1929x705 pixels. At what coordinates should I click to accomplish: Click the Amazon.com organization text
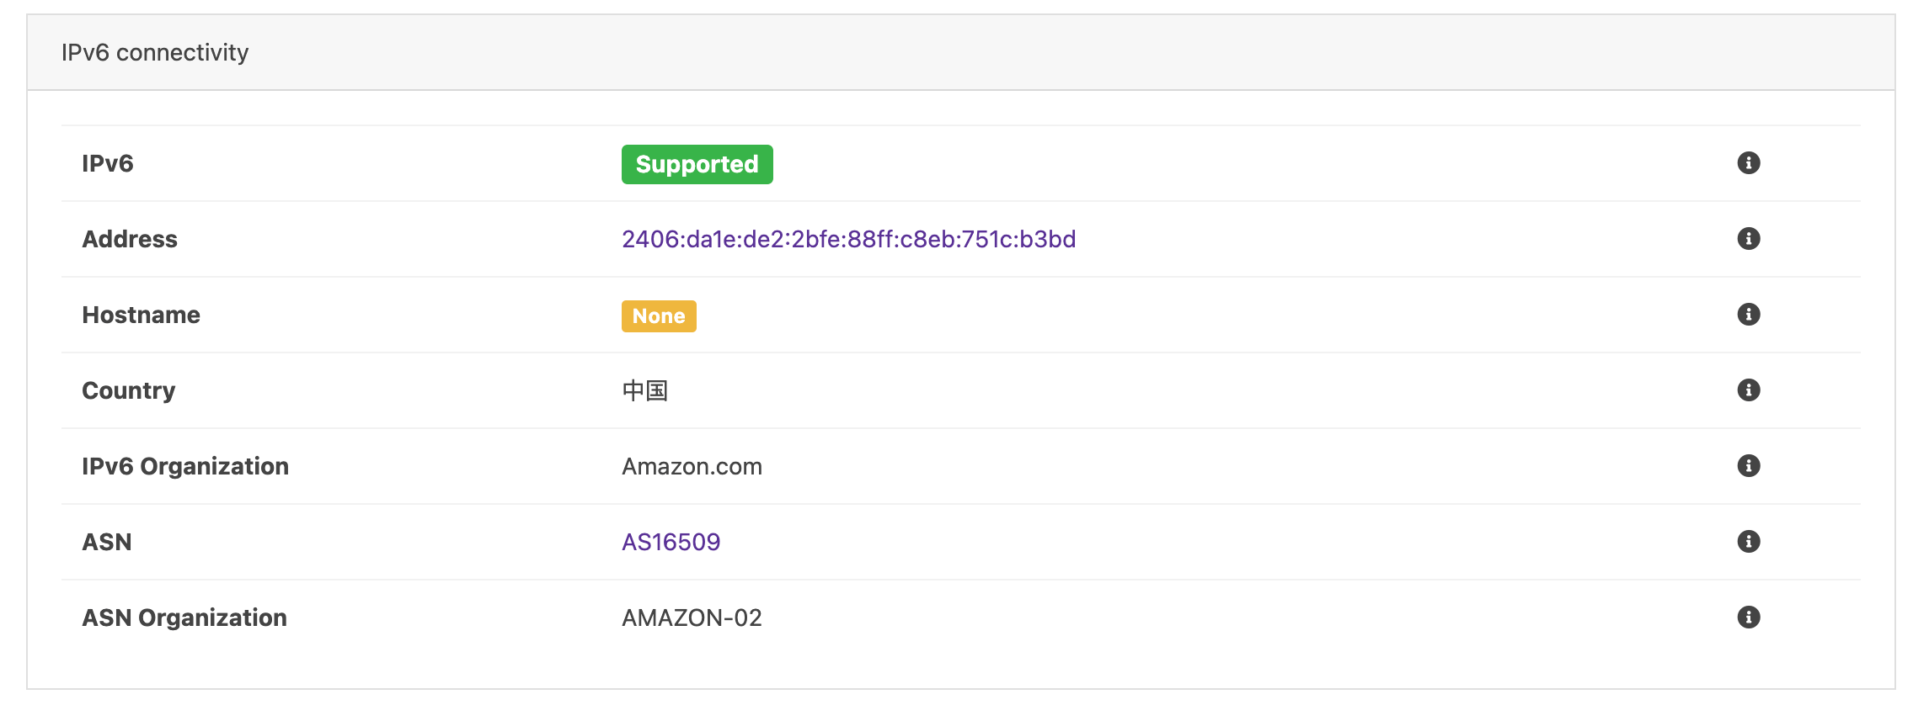point(692,467)
